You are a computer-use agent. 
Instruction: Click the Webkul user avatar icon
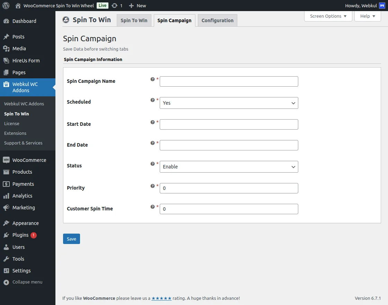(x=382, y=6)
